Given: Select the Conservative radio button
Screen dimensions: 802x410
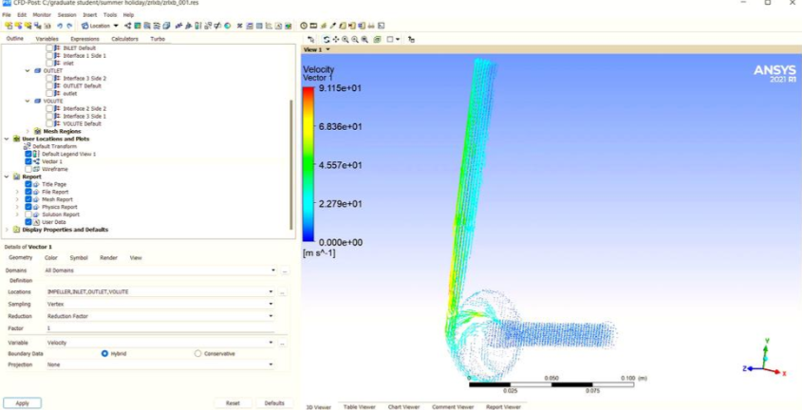Looking at the screenshot, I should [x=197, y=353].
